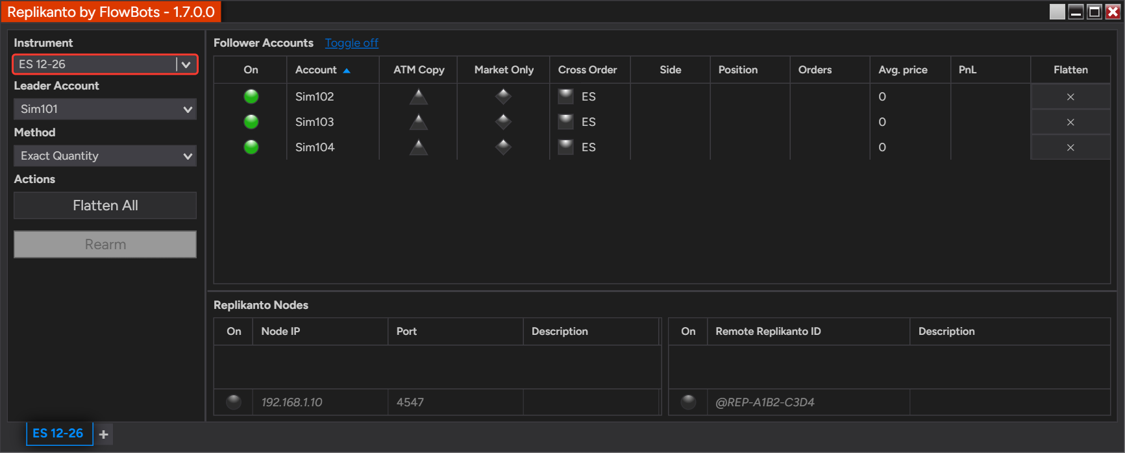The image size is (1125, 453).
Task: Click the Account sort arrow icon
Action: click(347, 70)
